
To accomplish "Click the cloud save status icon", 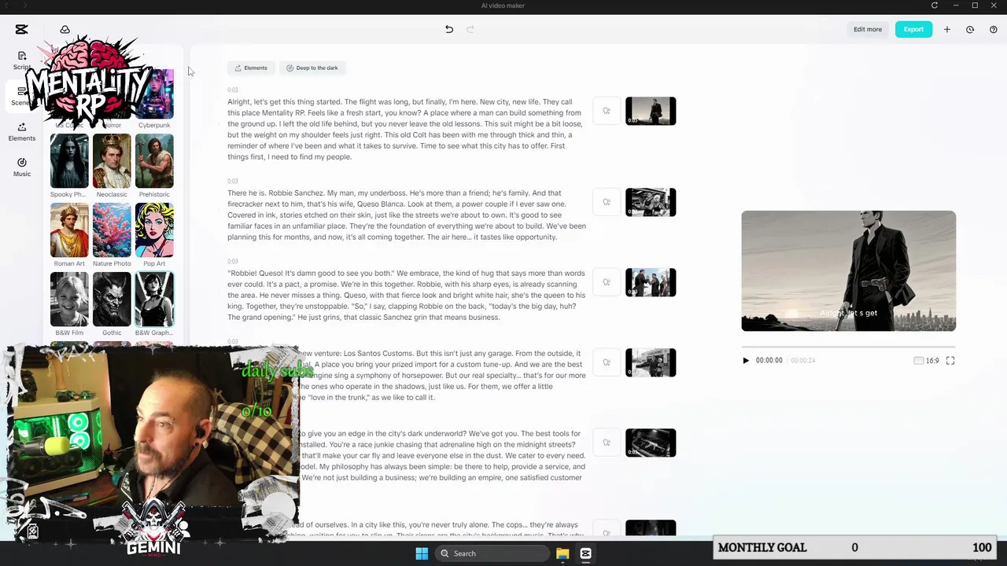I will pyautogui.click(x=65, y=29).
